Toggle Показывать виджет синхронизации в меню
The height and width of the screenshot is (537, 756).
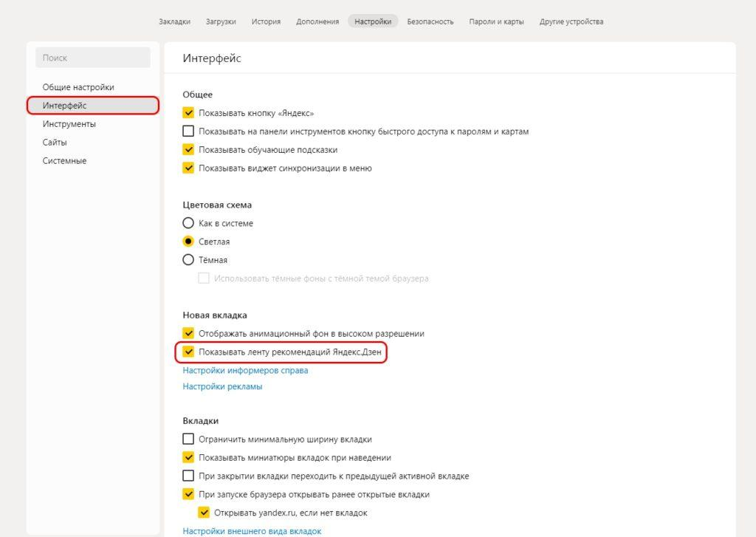pyautogui.click(x=188, y=168)
